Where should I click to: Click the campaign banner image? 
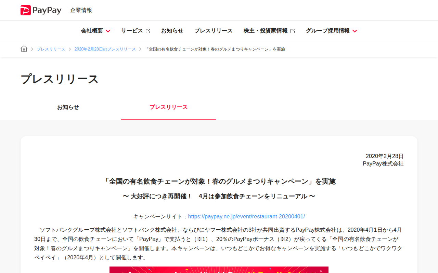(x=219, y=270)
